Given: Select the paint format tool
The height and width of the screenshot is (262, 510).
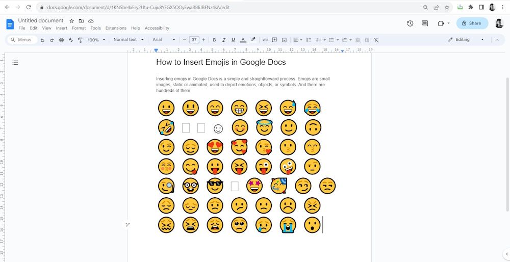Looking at the screenshot, I should point(80,40).
